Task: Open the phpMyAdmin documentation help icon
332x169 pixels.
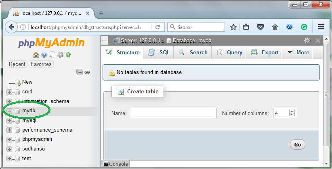Action: click(44, 55)
